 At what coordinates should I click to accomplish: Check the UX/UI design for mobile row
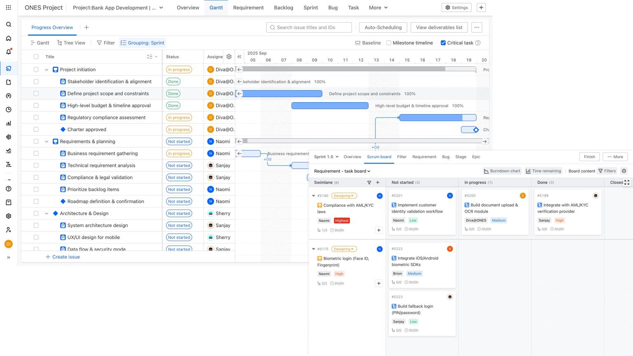click(x=36, y=237)
